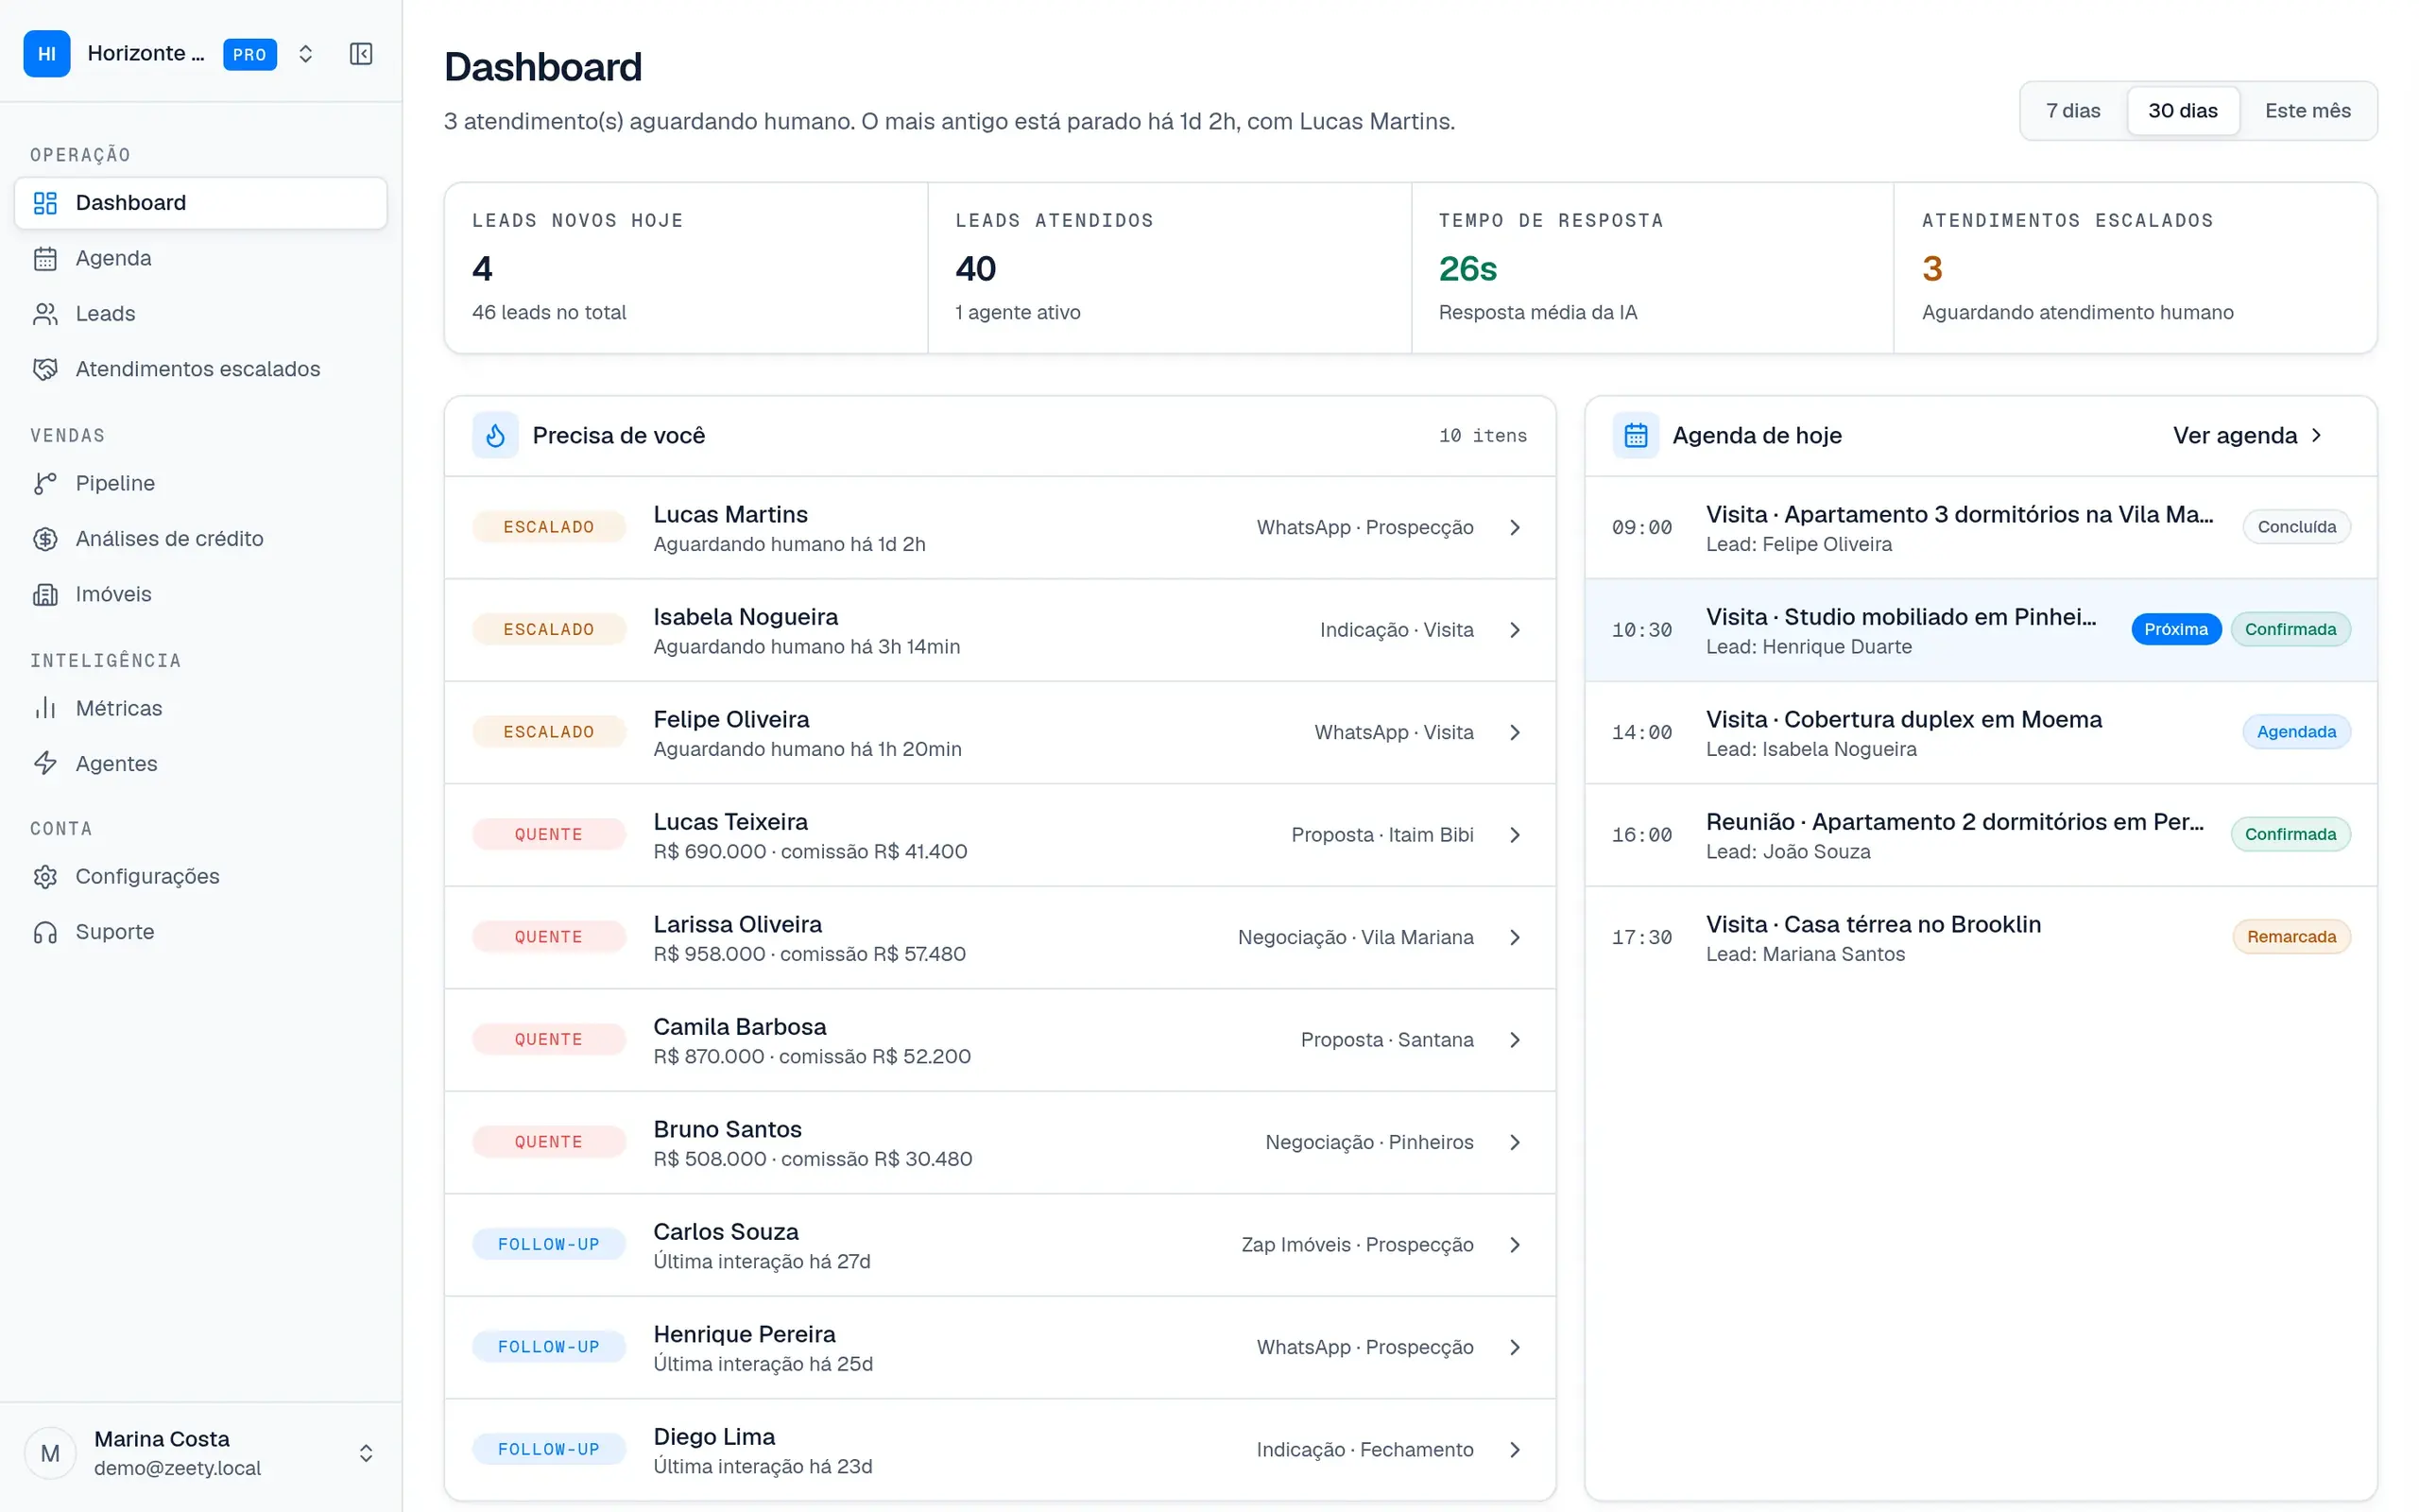
Task: Open Lucas Teixeira row chevron arrow
Action: (1515, 835)
